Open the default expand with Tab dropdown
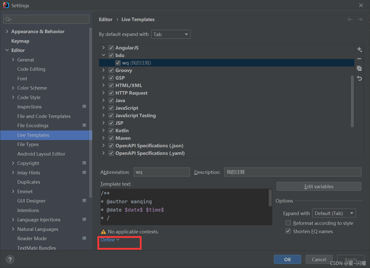 [171, 34]
